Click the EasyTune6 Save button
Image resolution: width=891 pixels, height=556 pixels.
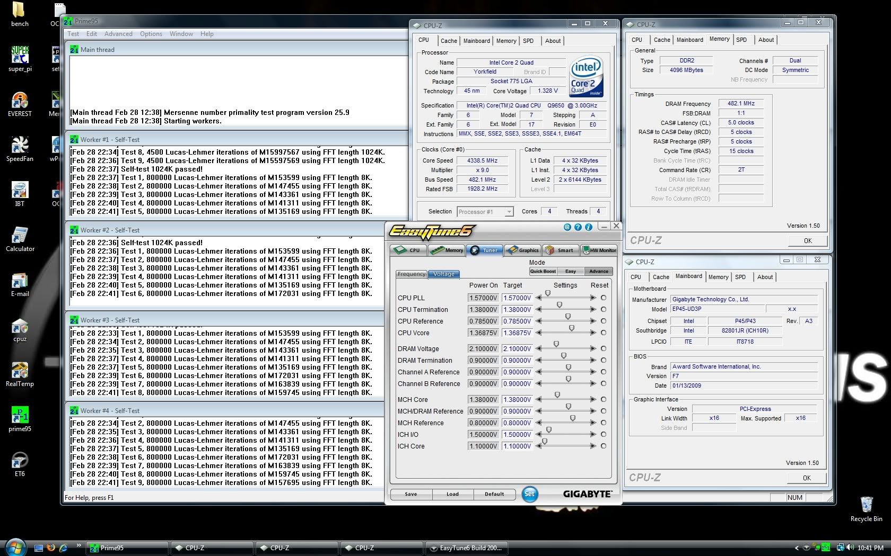click(411, 494)
